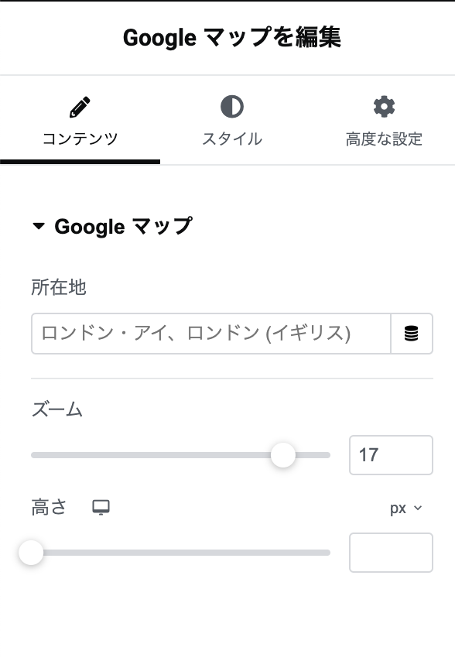Screen dimensions: 455x661
Task: Click the middle of 高さ slider track
Action: (181, 553)
